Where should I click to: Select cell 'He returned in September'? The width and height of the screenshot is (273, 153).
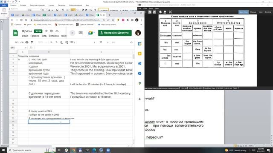(x=101, y=63)
